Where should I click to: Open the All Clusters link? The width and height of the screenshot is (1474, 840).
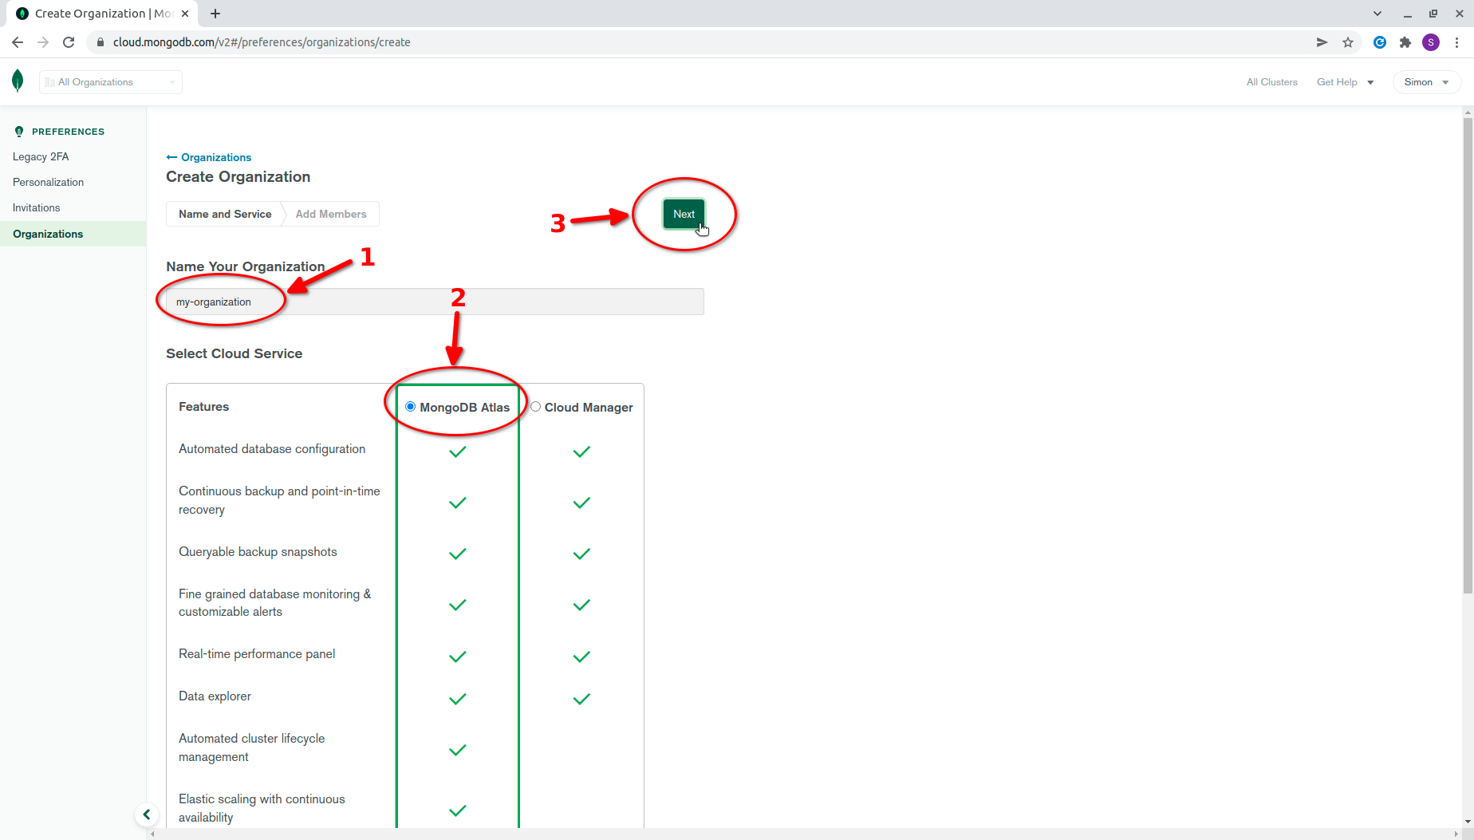(1272, 82)
